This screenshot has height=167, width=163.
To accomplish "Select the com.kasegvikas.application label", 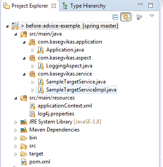I will coord(70,42).
